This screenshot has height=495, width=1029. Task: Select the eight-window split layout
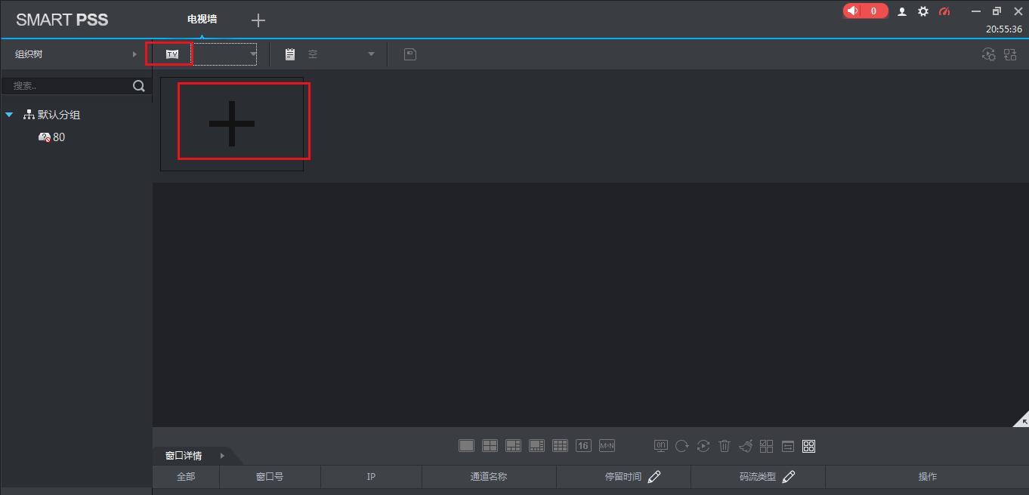point(537,446)
